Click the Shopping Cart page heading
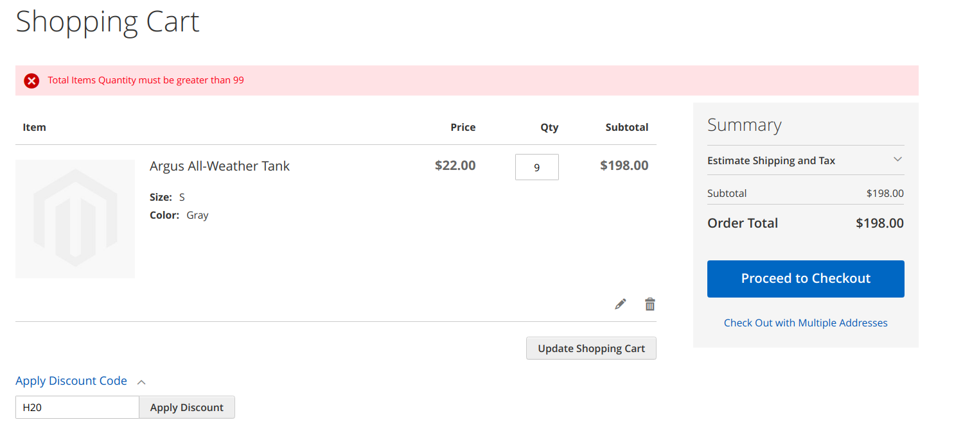 click(107, 21)
